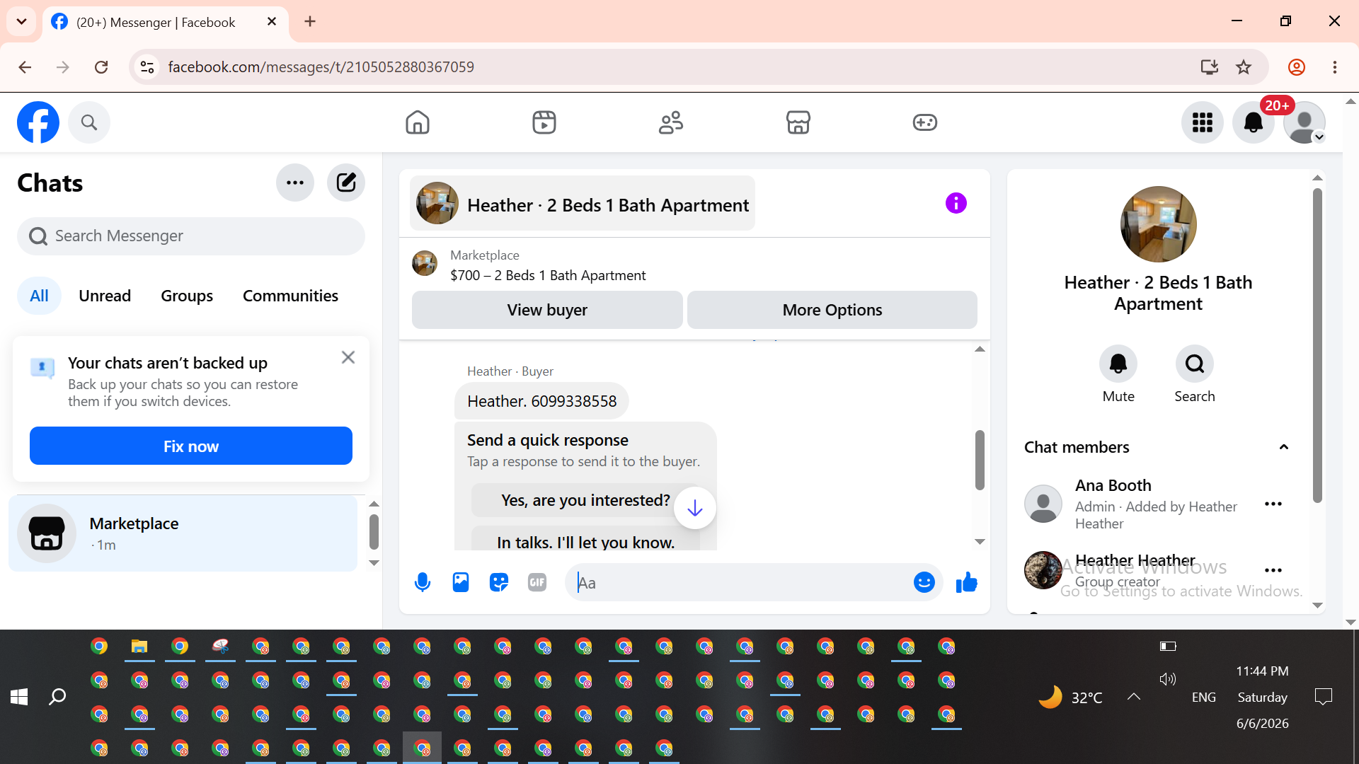Open Ana Booth's member entry
The height and width of the screenshot is (764, 1359).
(x=1158, y=504)
